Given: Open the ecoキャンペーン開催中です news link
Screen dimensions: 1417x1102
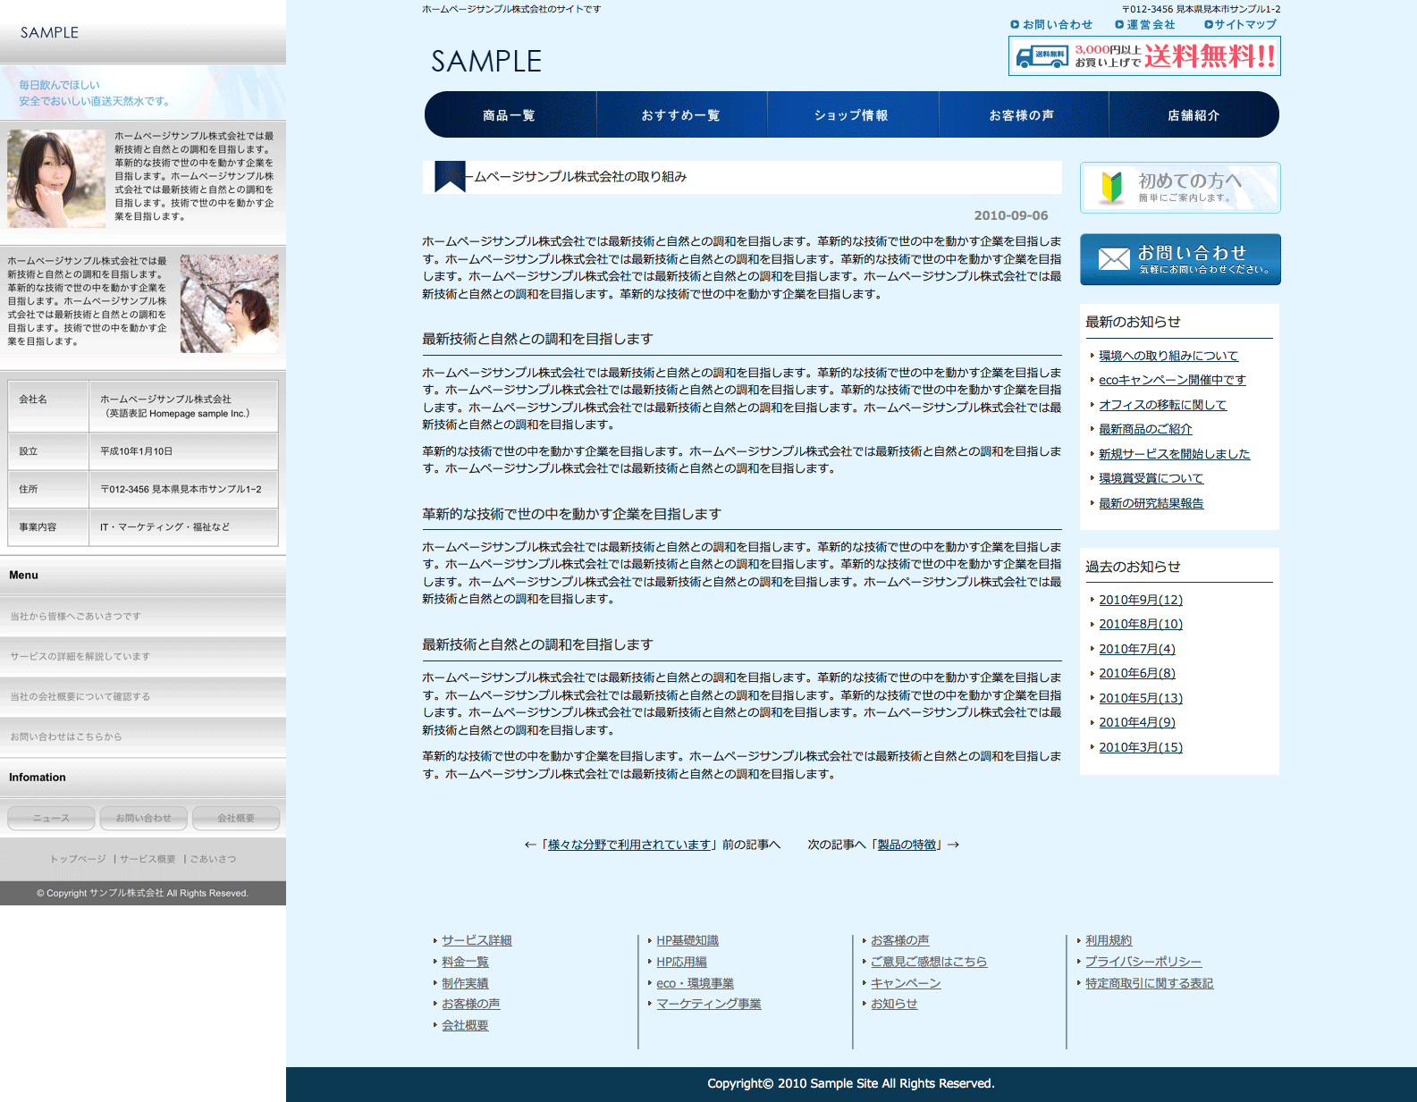Looking at the screenshot, I should point(1171,380).
